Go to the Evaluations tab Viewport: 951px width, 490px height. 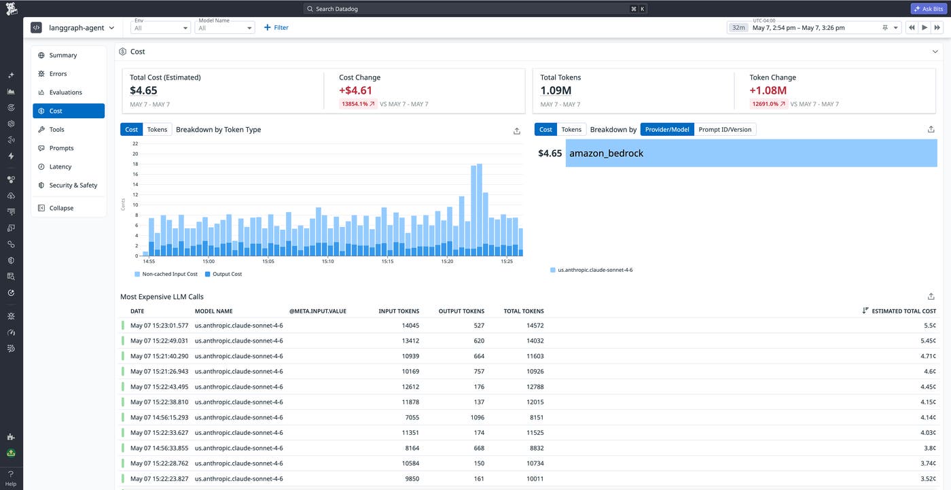point(69,92)
